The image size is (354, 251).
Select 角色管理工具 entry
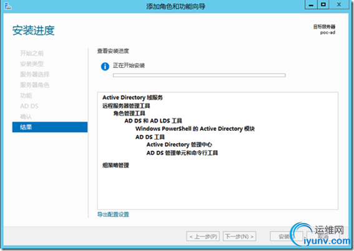129,113
